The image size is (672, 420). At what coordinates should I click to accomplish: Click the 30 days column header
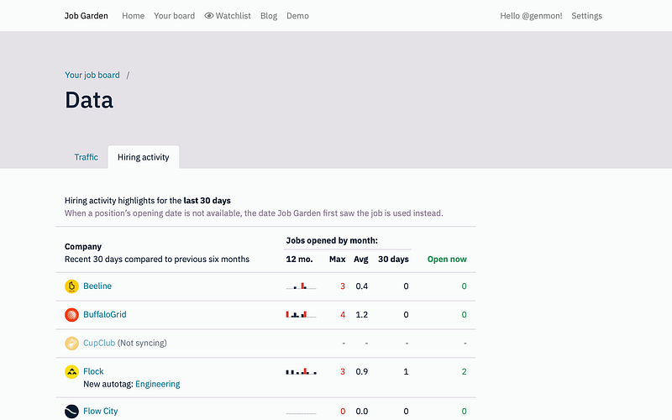click(x=393, y=260)
